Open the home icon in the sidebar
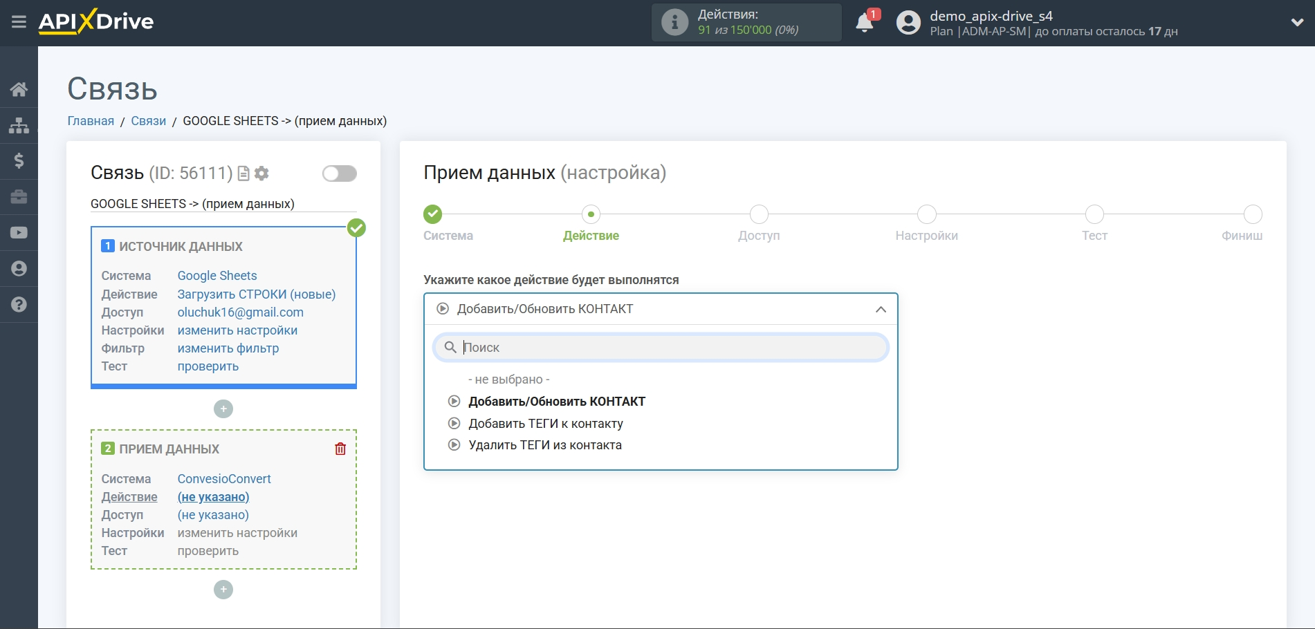 pyautogui.click(x=19, y=89)
